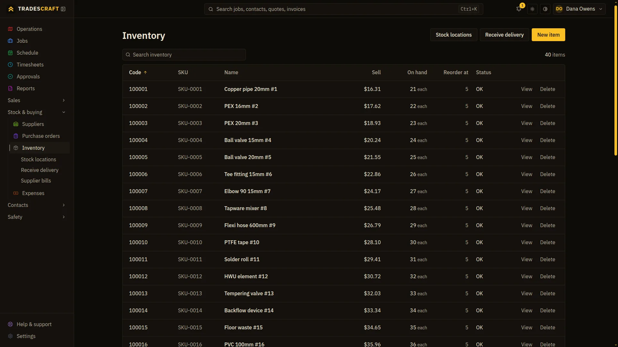Click the Reorder at column header

click(x=455, y=72)
